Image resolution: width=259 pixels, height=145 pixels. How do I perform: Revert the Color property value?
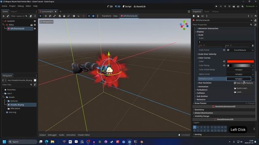click(x=224, y=62)
